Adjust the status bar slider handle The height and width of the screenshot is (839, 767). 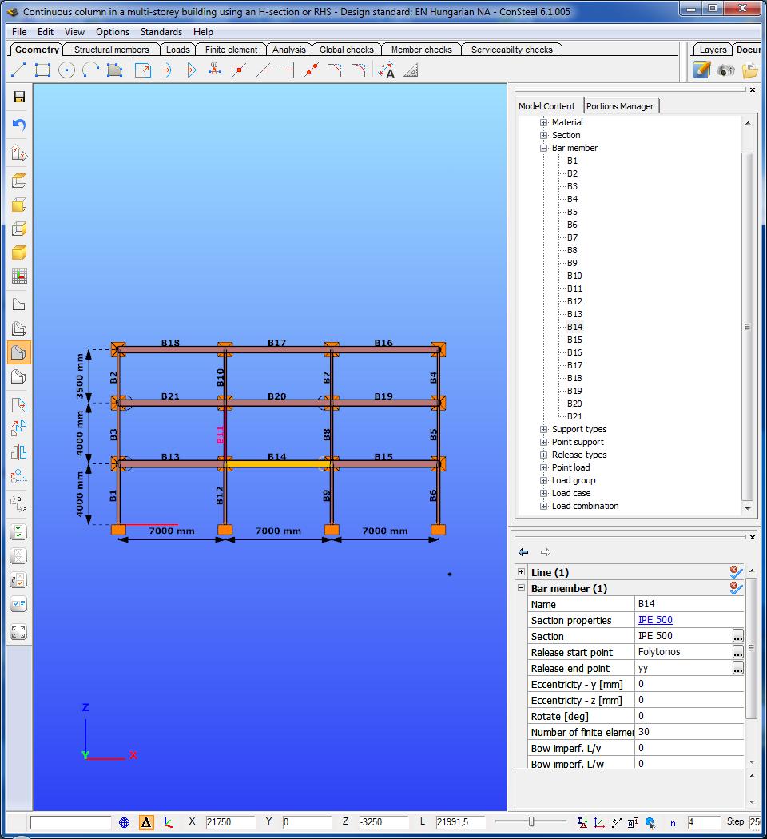tap(531, 821)
